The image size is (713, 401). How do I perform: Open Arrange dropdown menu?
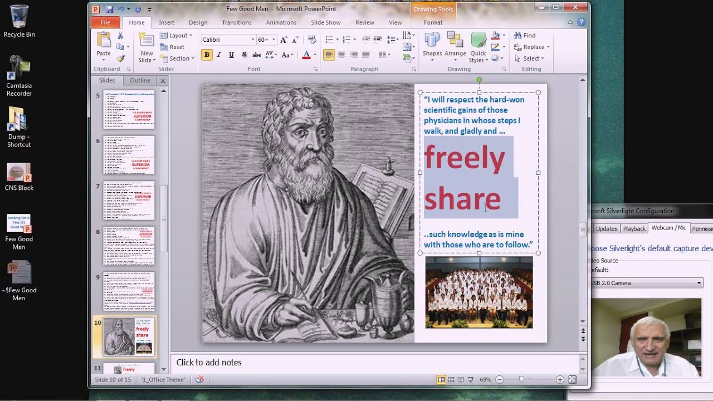pos(455,47)
